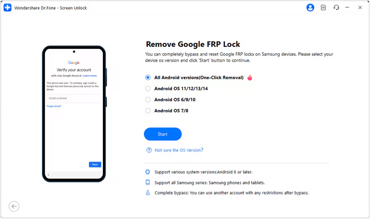The width and height of the screenshot is (371, 219).
Task: Select Android OS 7/8 option
Action: pos(147,110)
